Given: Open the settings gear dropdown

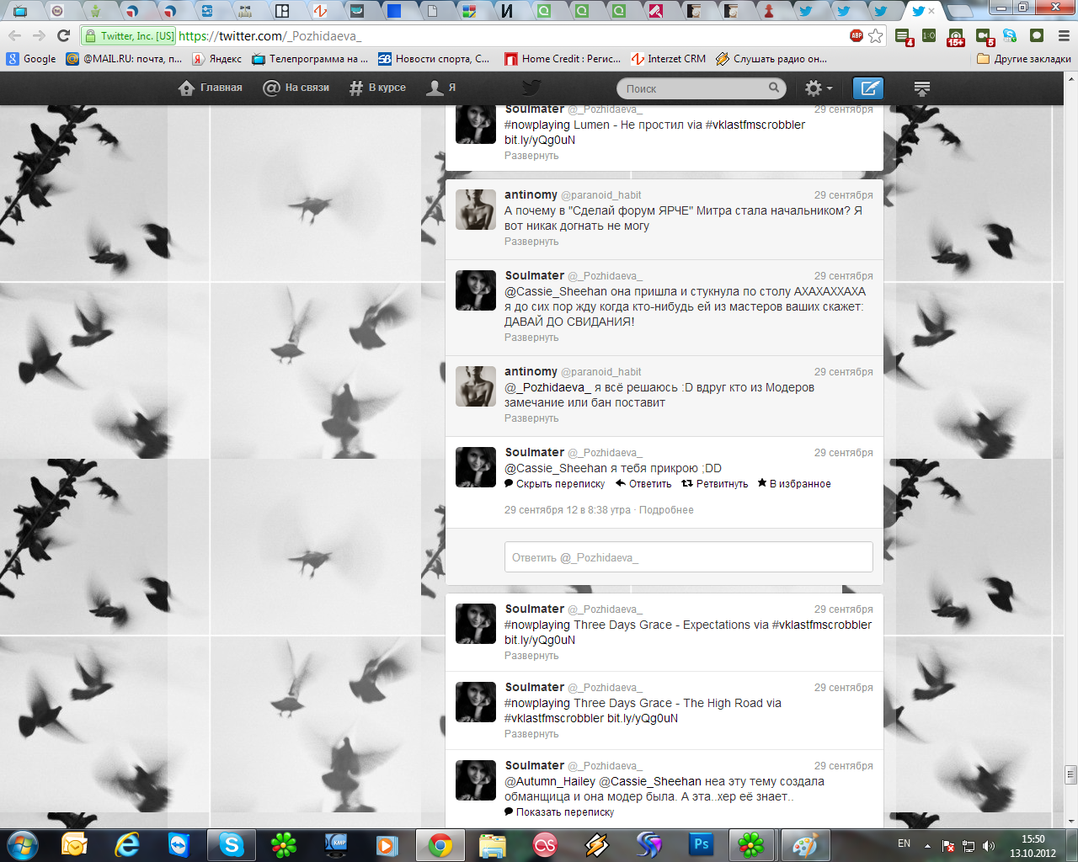Looking at the screenshot, I should click(x=818, y=88).
